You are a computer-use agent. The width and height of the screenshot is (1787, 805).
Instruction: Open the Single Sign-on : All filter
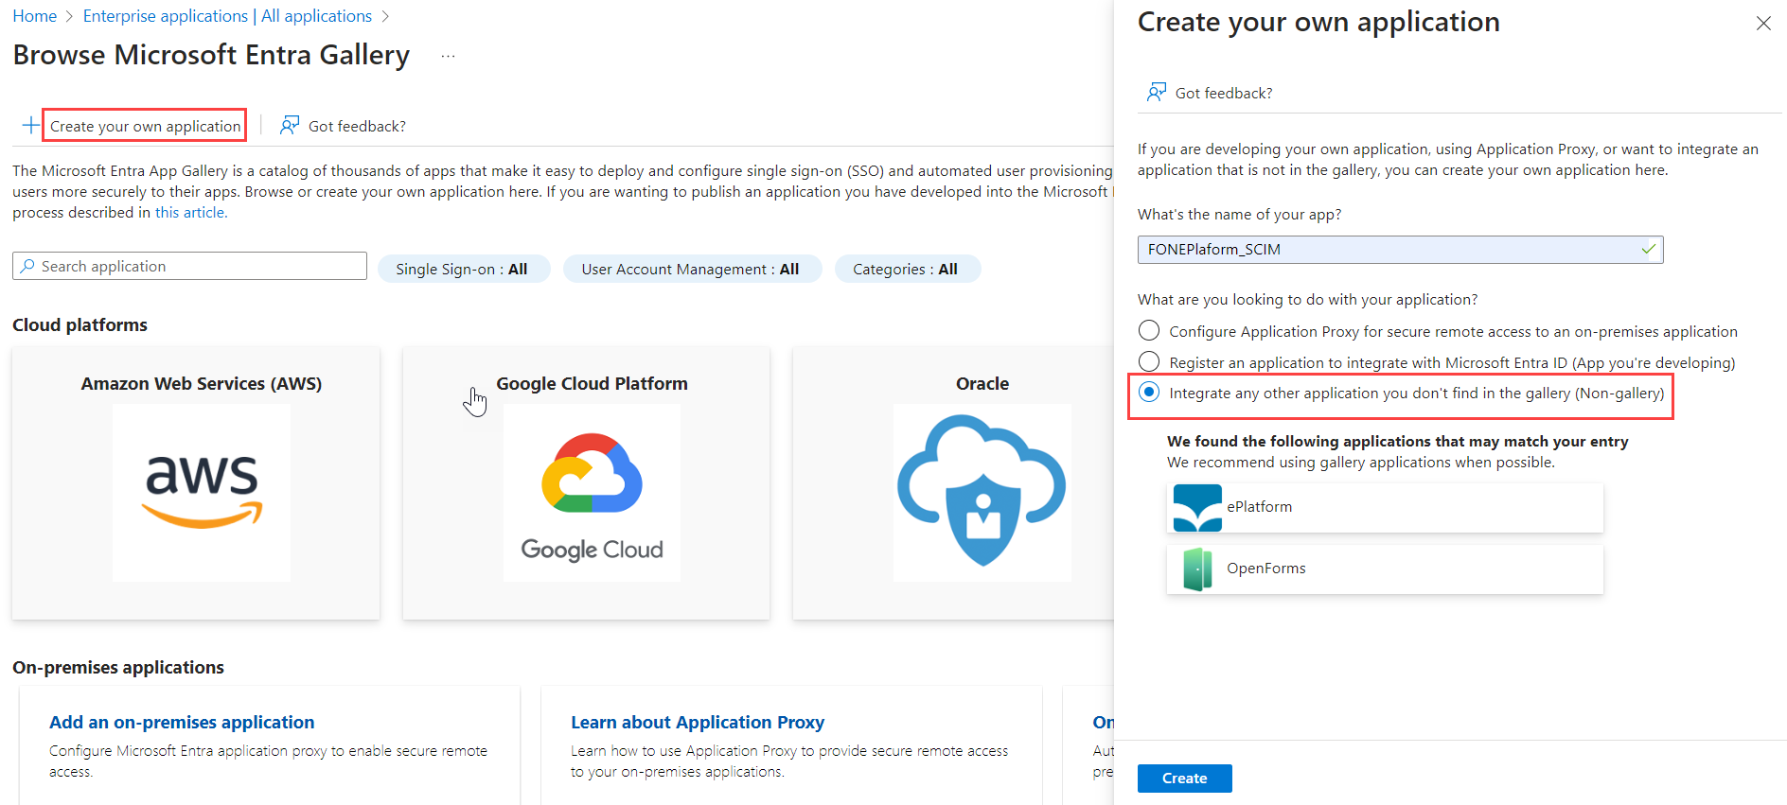[x=463, y=269]
